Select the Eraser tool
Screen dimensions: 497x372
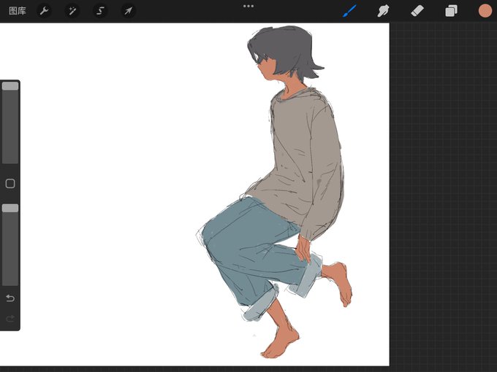tap(417, 11)
